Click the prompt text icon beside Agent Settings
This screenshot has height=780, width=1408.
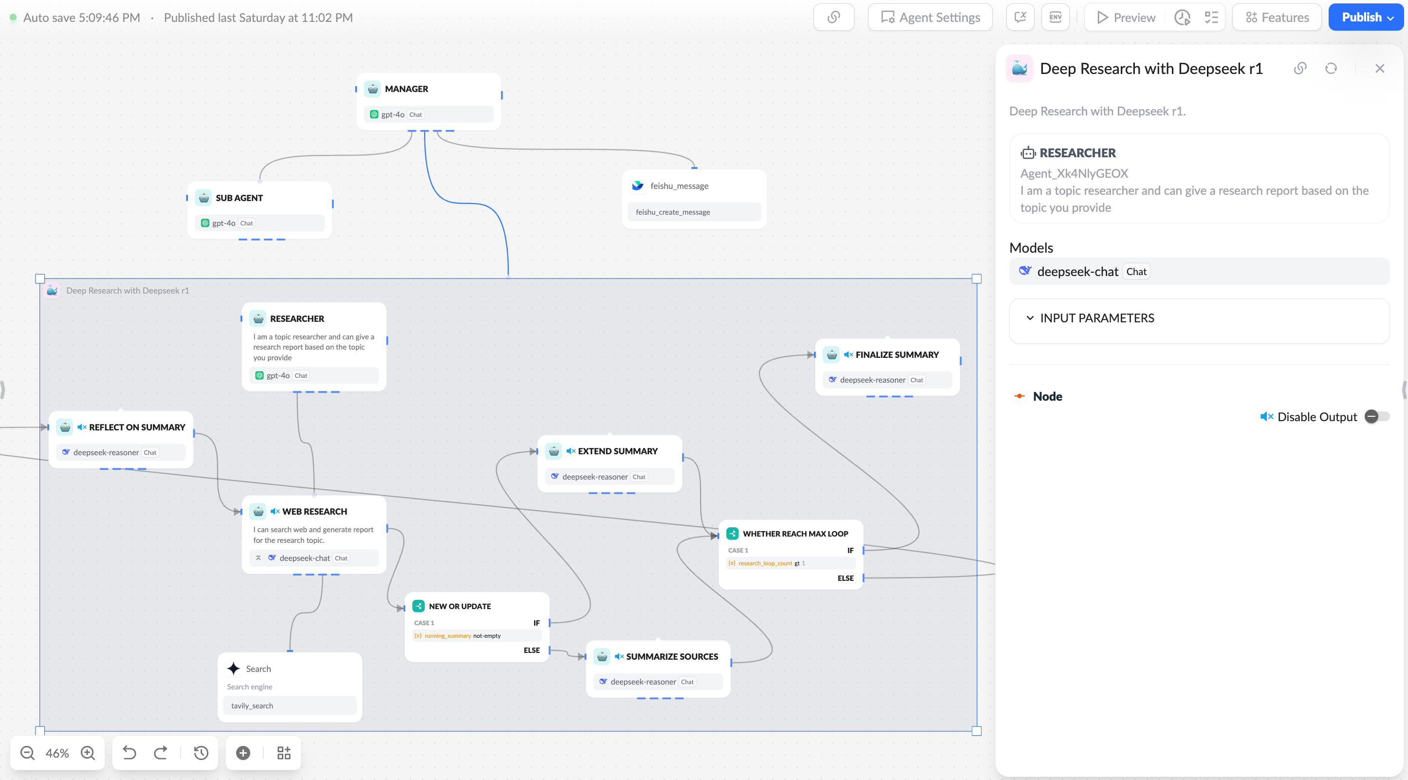click(1020, 17)
